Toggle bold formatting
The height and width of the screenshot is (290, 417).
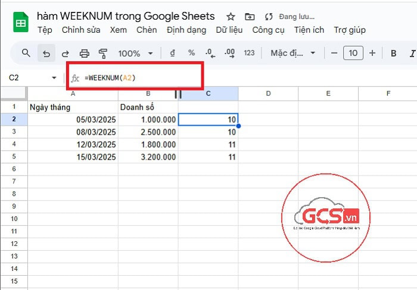[394, 53]
